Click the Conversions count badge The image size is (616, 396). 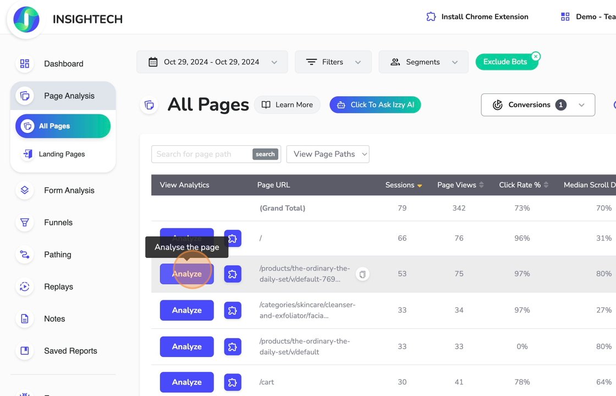pos(560,105)
